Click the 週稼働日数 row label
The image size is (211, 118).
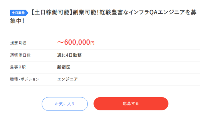click(x=20, y=55)
